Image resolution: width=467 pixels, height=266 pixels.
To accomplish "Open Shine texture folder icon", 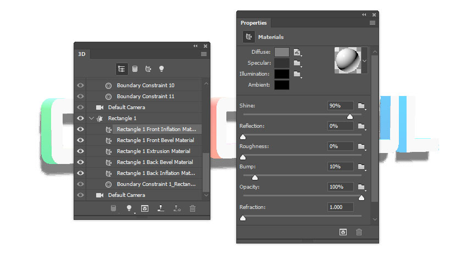I will point(362,106).
